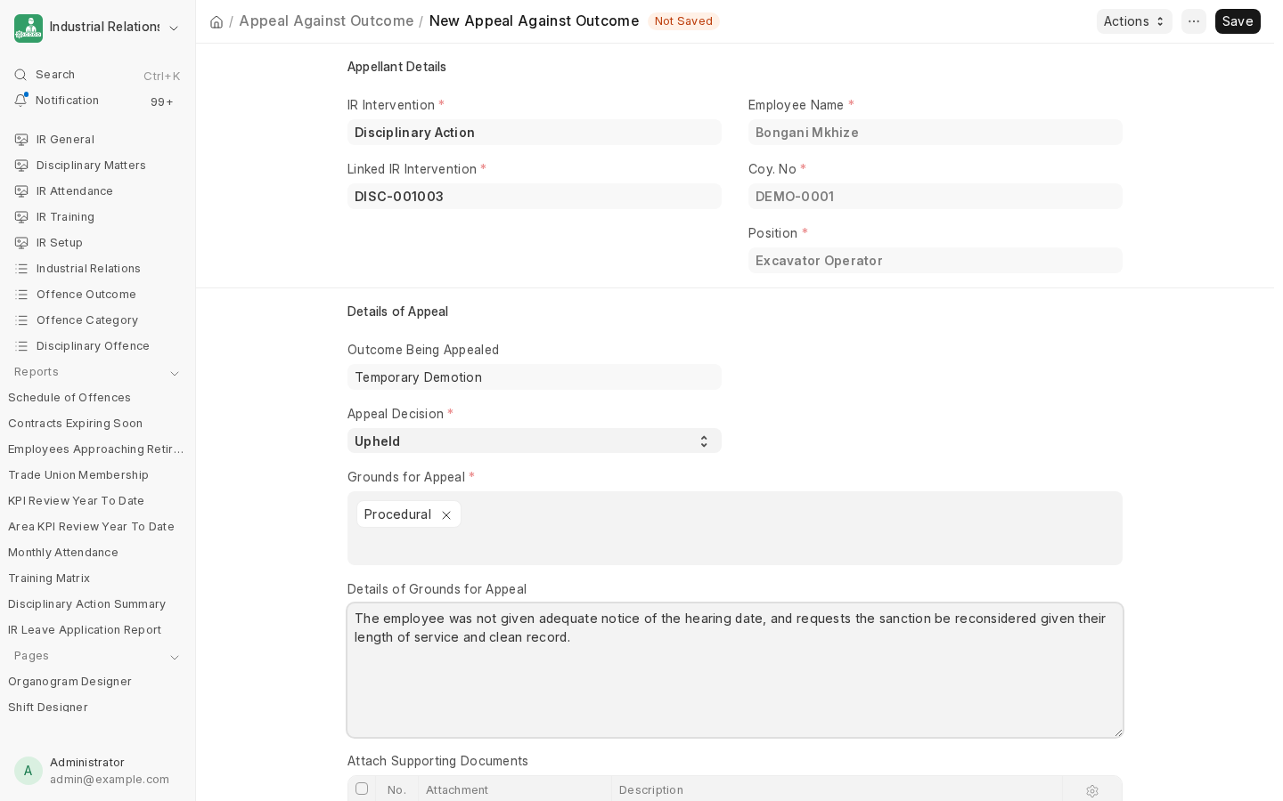Click the Coy. No field

(x=936, y=197)
